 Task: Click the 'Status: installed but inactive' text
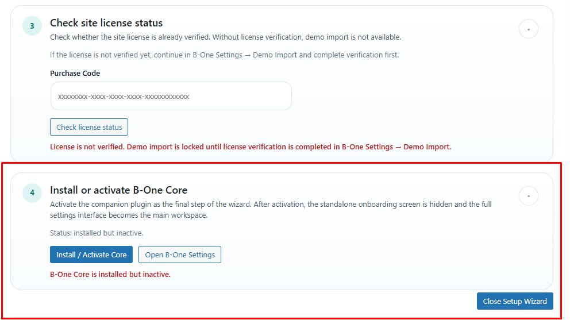[x=97, y=233]
